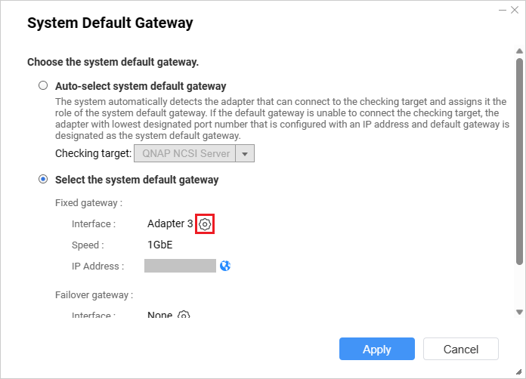
Task: Close the dialog with the X icon
Action: point(515,10)
